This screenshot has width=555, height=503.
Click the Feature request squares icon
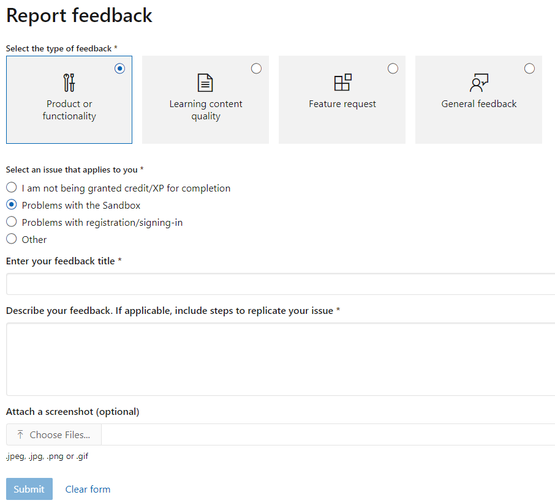click(342, 82)
